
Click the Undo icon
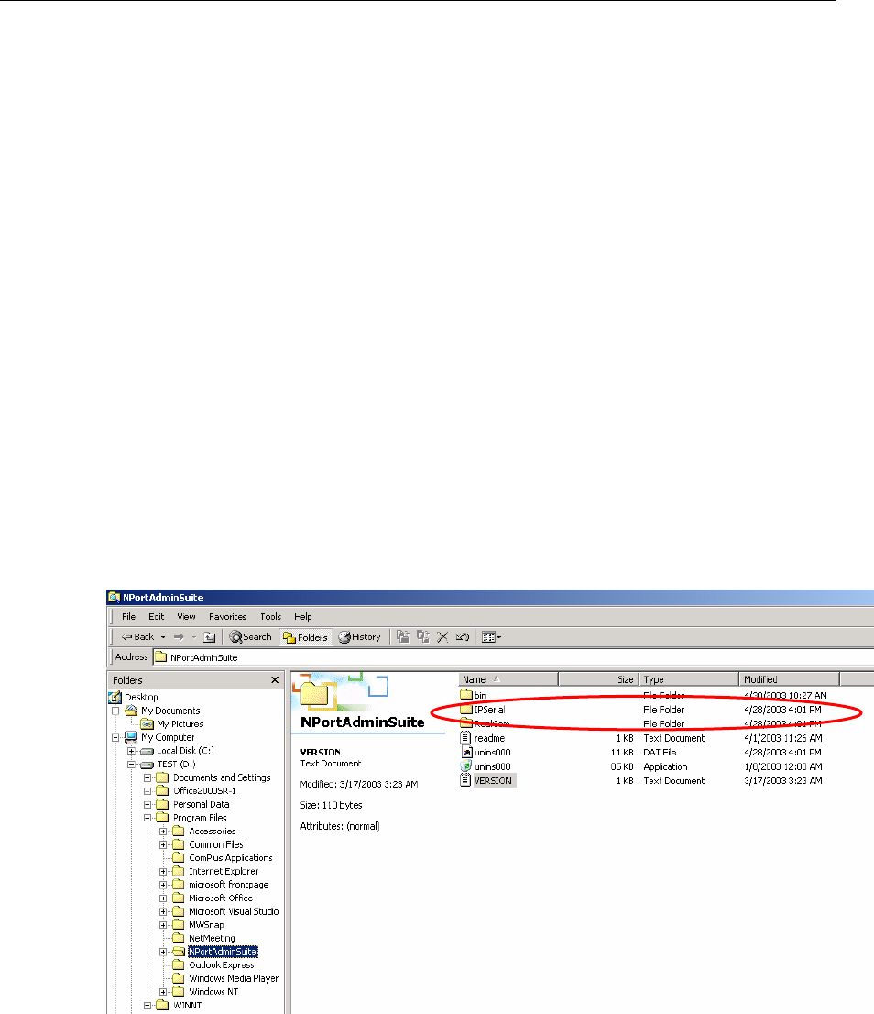pyautogui.click(x=463, y=637)
